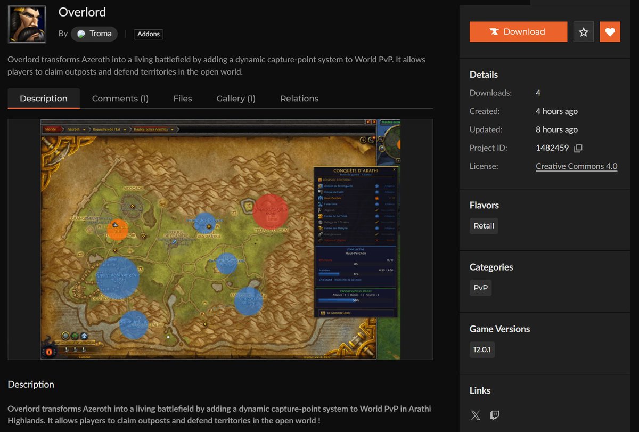Click the orange heart donate icon

(x=610, y=32)
